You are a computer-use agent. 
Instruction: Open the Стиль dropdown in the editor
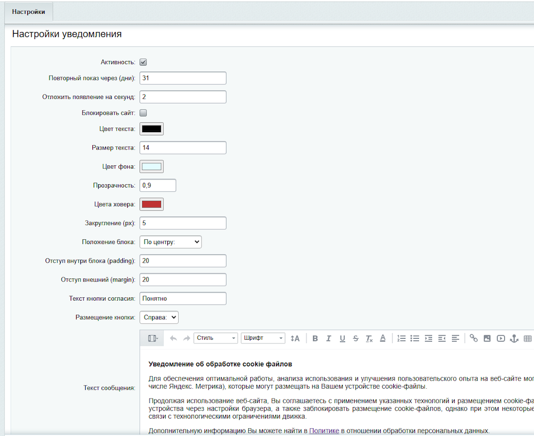(x=216, y=338)
